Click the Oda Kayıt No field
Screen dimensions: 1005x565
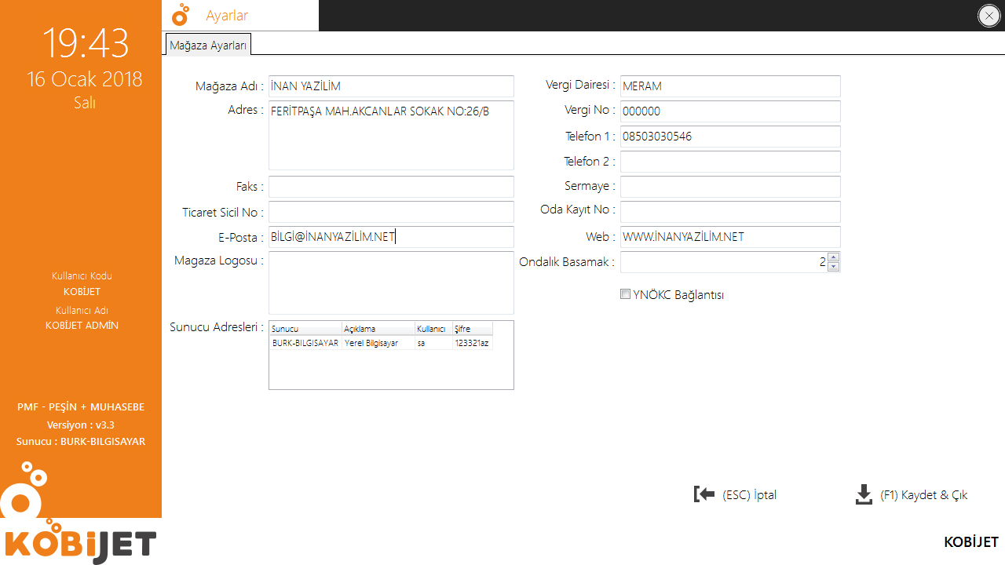point(730,212)
